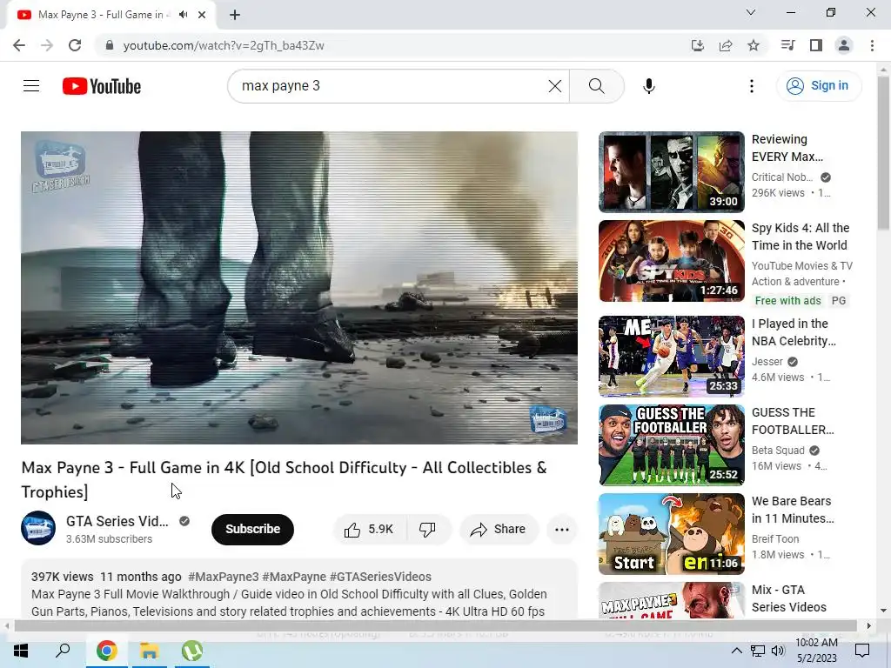This screenshot has width=891, height=668.
Task: Go to YouTube home via logo
Action: click(102, 86)
